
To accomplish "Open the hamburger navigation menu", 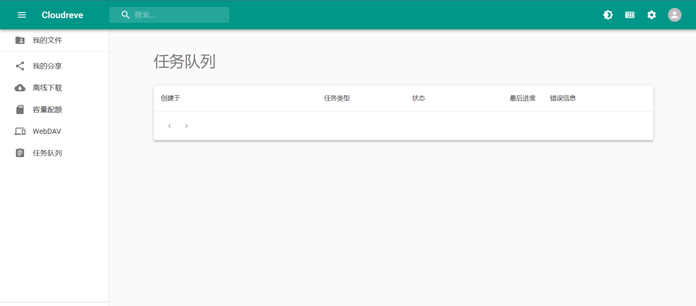I will (22, 15).
